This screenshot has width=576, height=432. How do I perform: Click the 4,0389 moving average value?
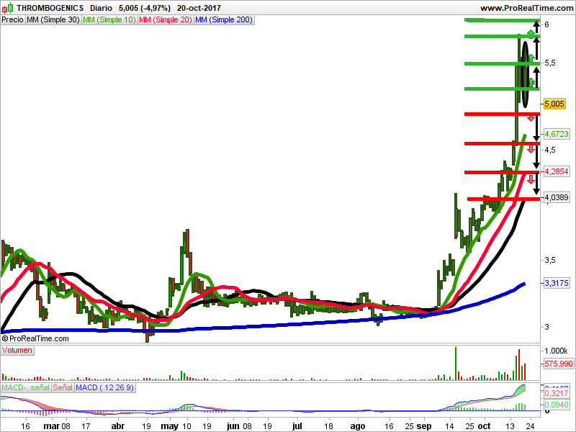pos(556,197)
